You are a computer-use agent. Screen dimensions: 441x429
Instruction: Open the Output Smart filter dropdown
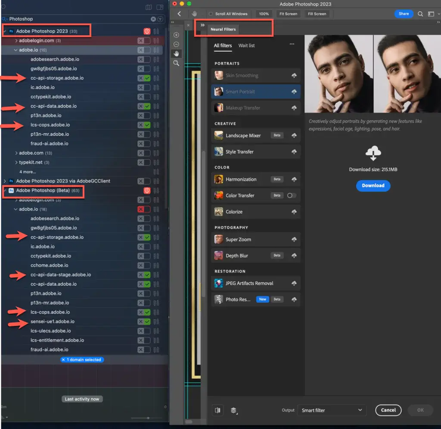[x=332, y=410]
